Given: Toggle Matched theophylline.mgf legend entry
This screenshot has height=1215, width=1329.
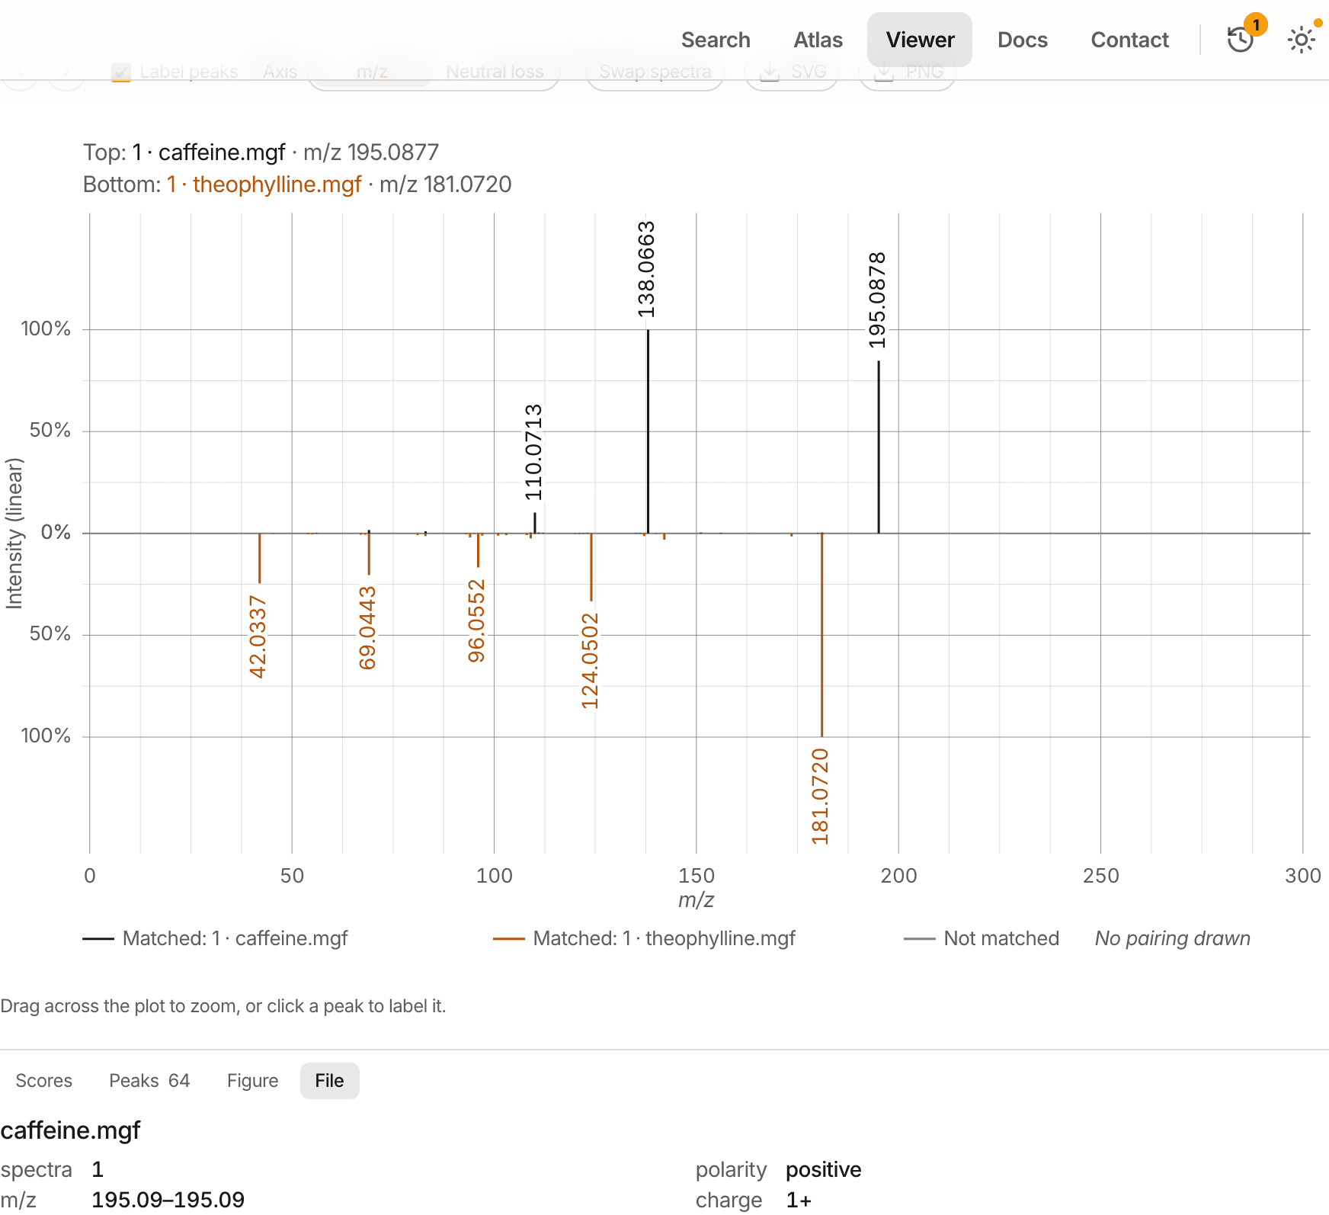Looking at the screenshot, I should pyautogui.click(x=644, y=938).
